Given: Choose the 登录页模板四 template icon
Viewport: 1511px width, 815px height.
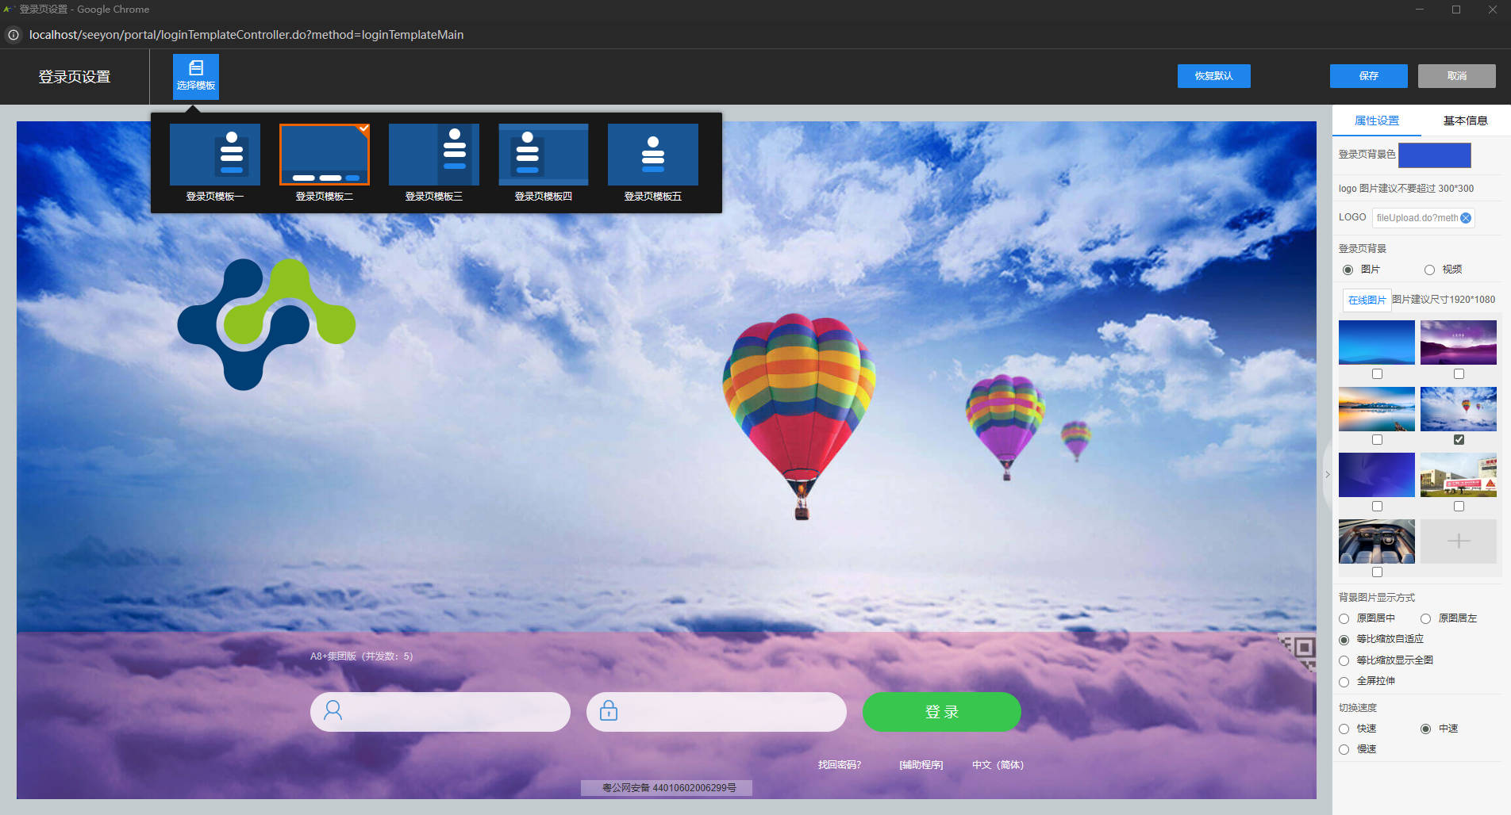Looking at the screenshot, I should (x=543, y=155).
